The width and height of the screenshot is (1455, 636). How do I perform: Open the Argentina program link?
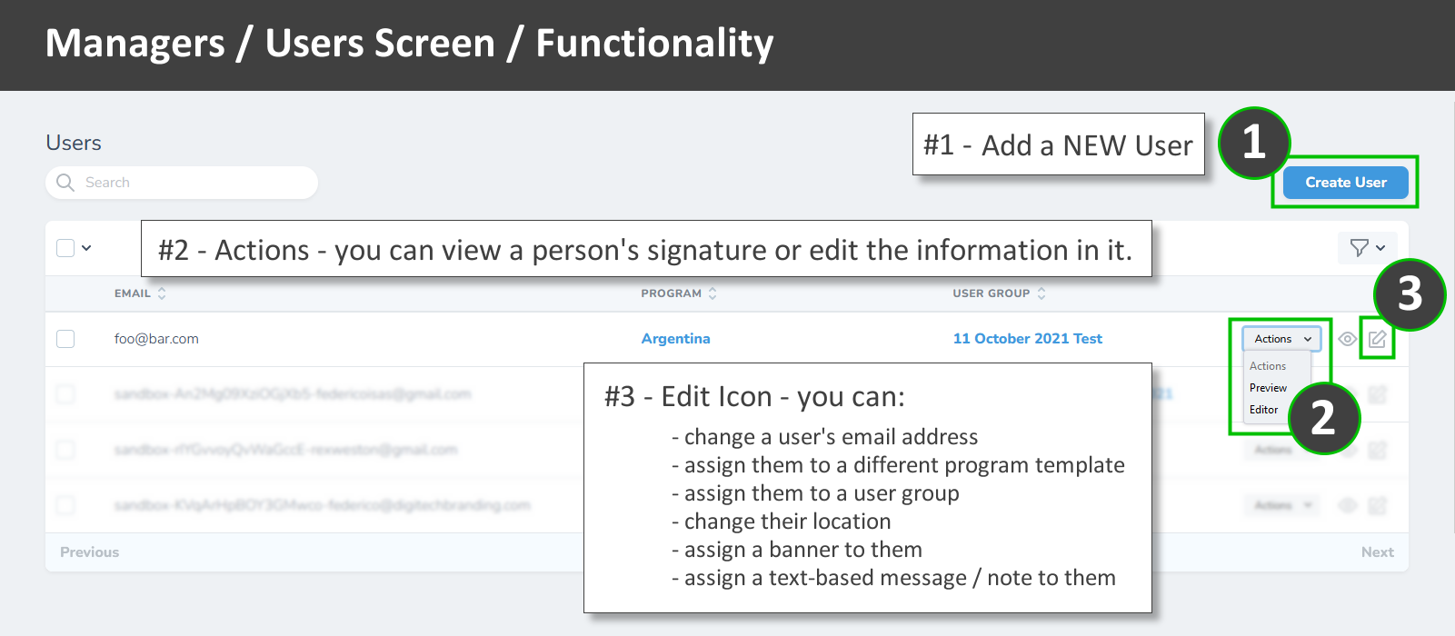click(675, 339)
